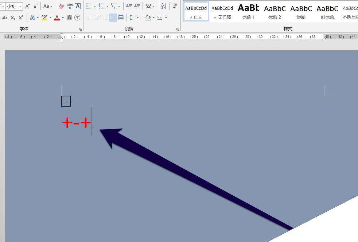Apply paragraph shading paint bucket
Viewport: 358px width, 242px height.
148,18
